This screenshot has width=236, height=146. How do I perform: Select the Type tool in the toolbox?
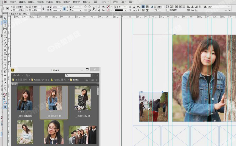coord(5,36)
